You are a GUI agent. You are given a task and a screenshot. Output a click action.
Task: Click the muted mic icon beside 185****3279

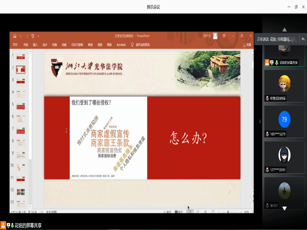coord(267,134)
